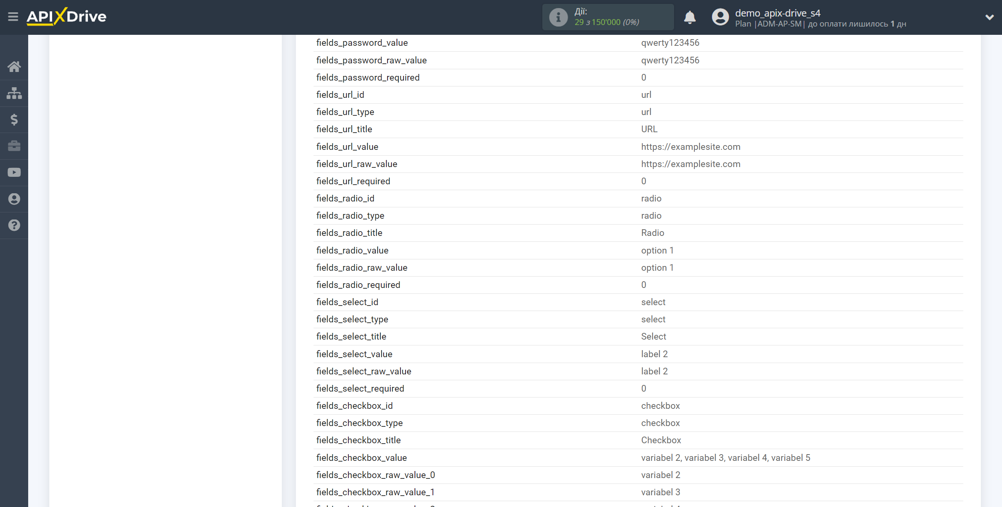Click the briefcase icon in sidebar
The width and height of the screenshot is (1002, 507).
[14, 146]
